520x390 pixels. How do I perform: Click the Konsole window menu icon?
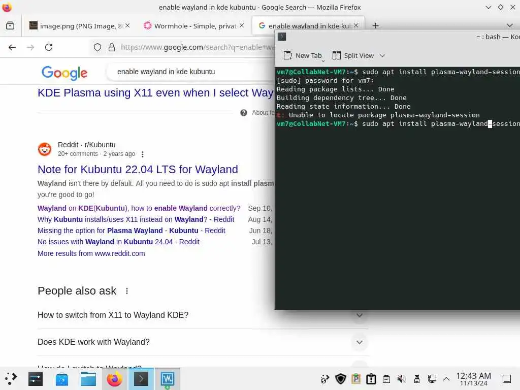point(281,37)
